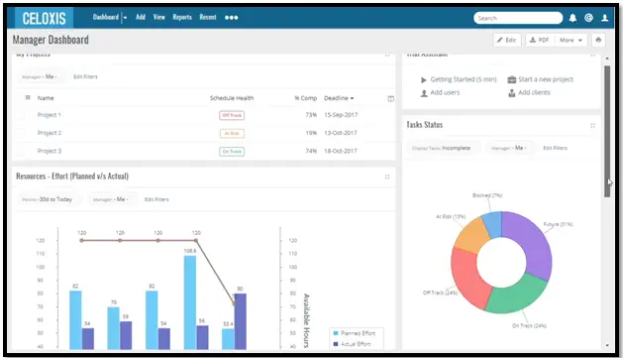Screen dimensions: 623x358
Task: Open the Project 2 link
Action: (x=50, y=133)
